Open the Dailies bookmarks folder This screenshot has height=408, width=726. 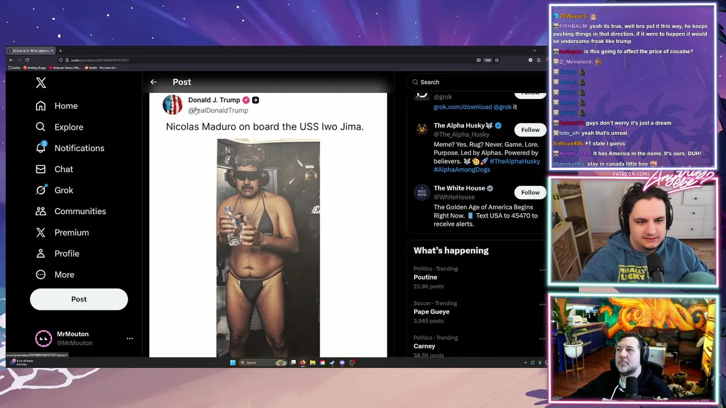click(x=14, y=67)
